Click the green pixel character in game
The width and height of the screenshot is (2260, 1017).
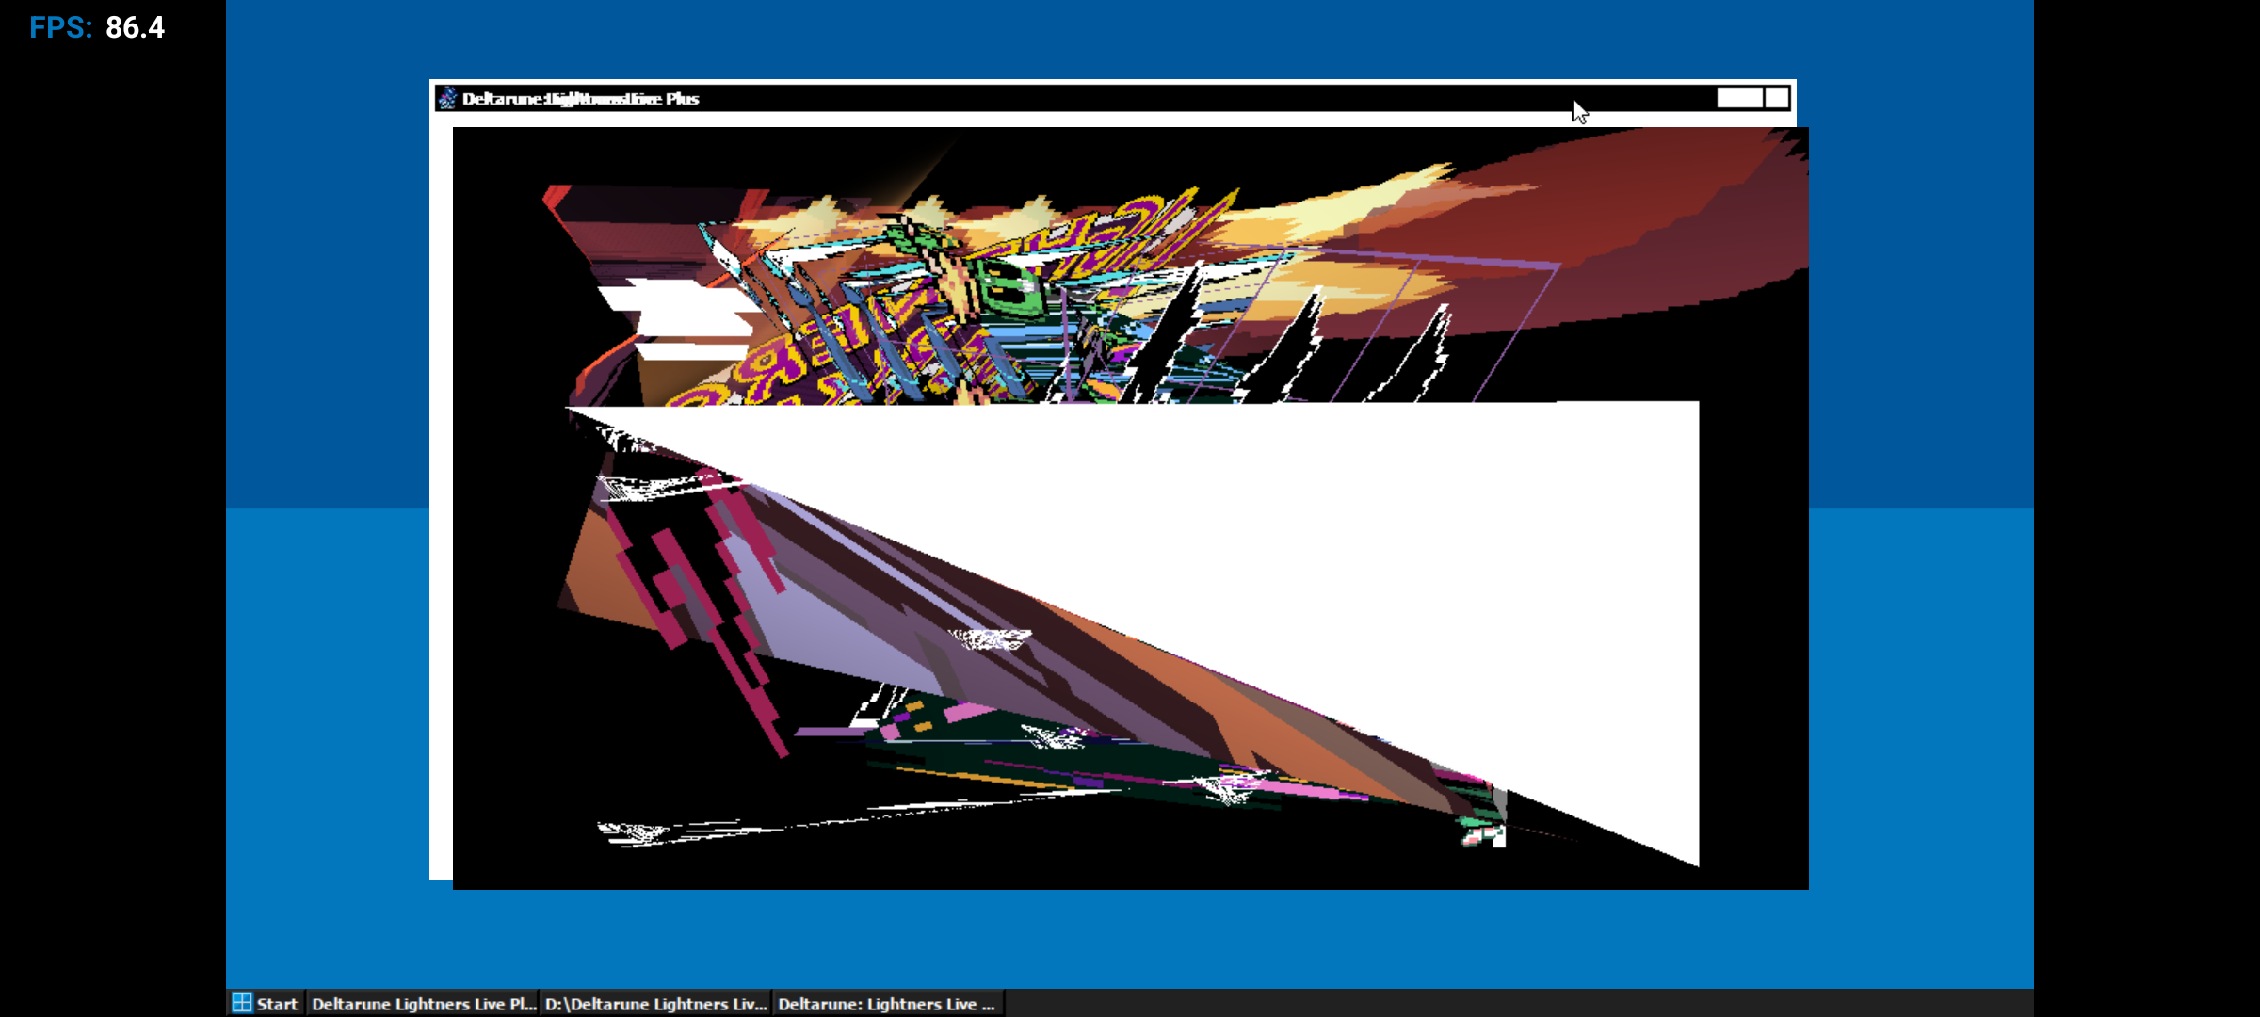(1008, 285)
